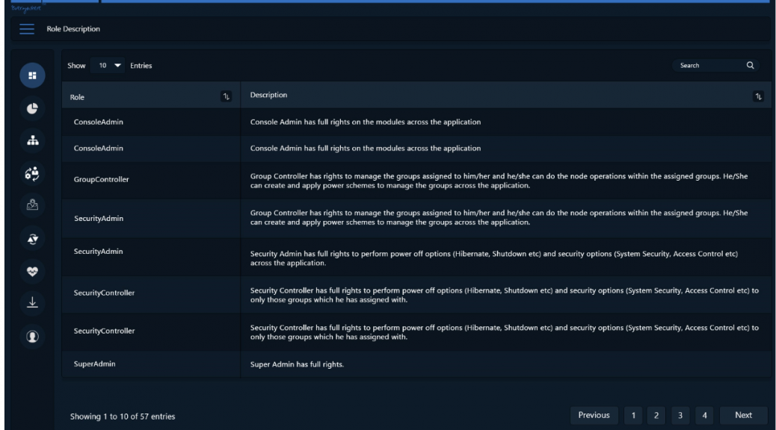
Task: Select the GroupController role row
Action: click(416, 181)
